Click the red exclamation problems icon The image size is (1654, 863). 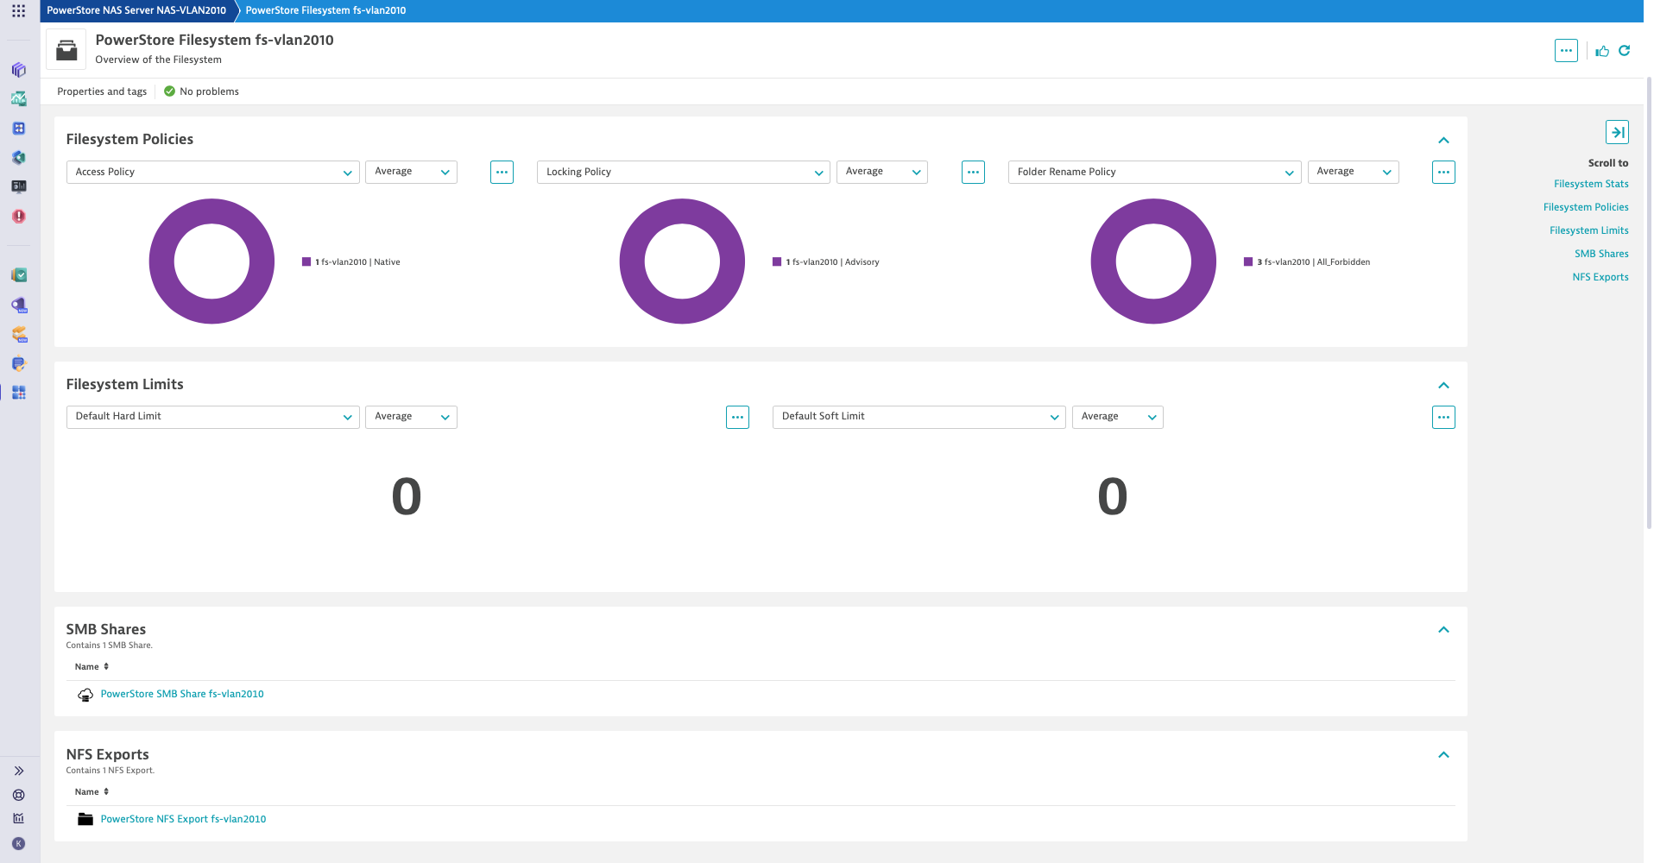18,217
